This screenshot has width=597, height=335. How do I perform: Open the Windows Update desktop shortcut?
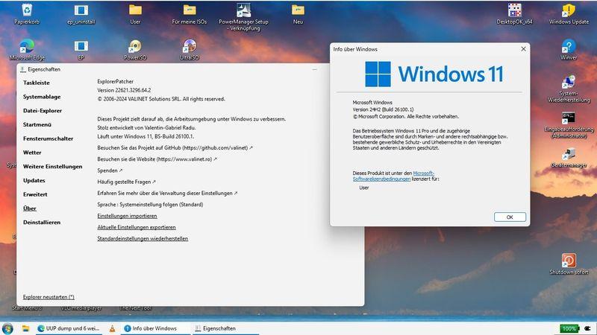(x=569, y=13)
